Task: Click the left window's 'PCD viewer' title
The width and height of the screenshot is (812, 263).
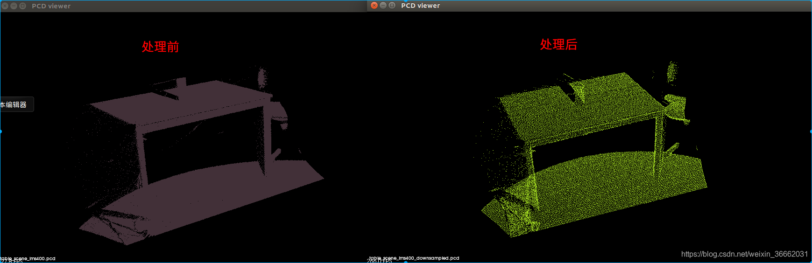Action: click(x=51, y=6)
